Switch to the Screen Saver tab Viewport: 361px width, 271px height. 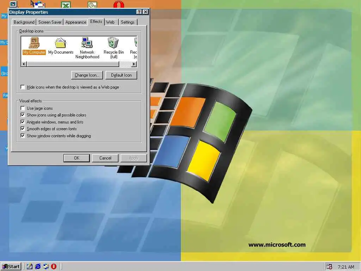pos(50,22)
